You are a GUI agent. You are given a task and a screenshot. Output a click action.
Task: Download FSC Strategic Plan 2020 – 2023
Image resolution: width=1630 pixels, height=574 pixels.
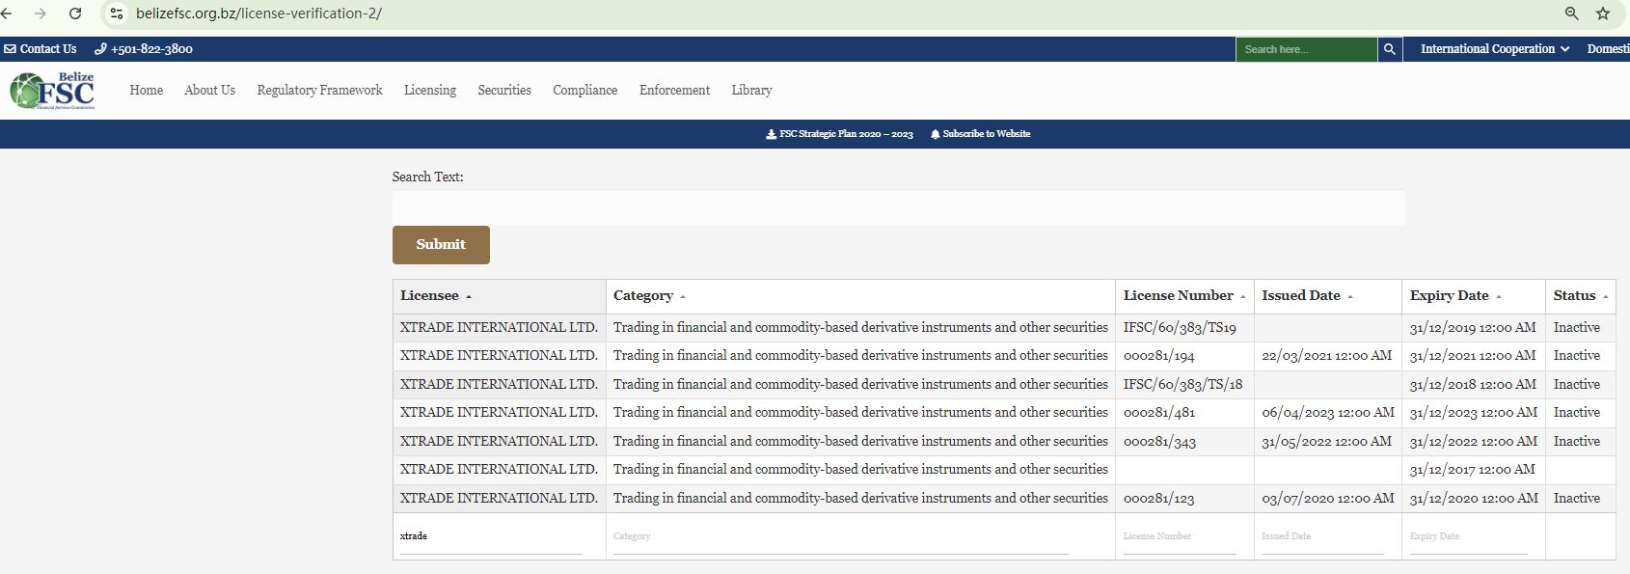pyautogui.click(x=839, y=134)
